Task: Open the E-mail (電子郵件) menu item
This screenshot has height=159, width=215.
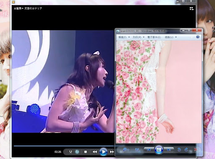Action: click(154, 37)
